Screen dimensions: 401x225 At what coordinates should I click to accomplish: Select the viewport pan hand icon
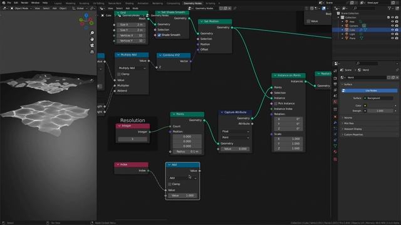pos(92,39)
